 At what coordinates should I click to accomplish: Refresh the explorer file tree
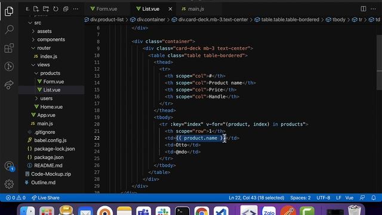(x=56, y=9)
